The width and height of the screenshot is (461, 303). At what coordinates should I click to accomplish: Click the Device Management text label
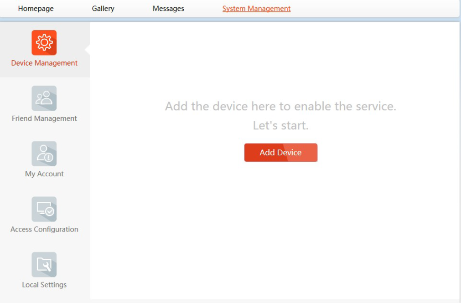[x=44, y=63]
